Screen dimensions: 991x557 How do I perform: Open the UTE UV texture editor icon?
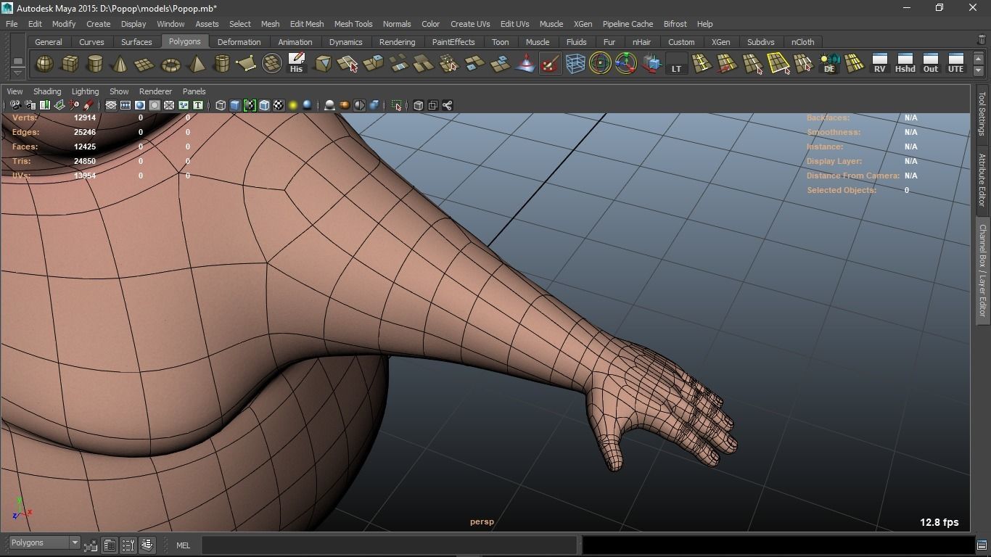click(956, 65)
